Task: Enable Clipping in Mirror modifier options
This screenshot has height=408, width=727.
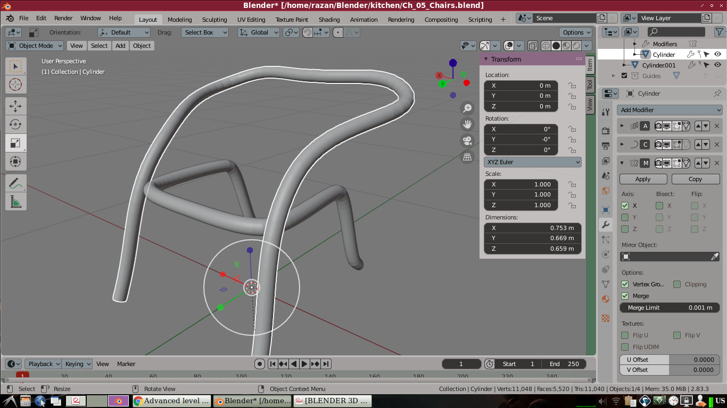Action: tap(678, 284)
